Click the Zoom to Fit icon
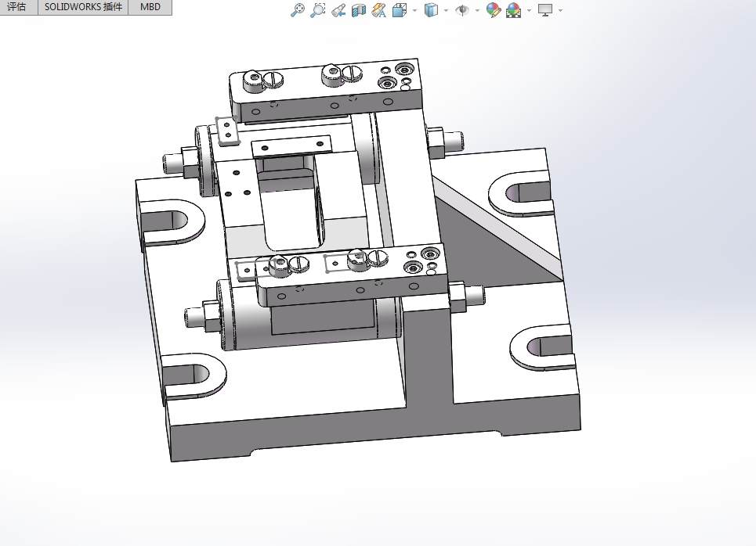The width and height of the screenshot is (756, 546). [x=298, y=10]
